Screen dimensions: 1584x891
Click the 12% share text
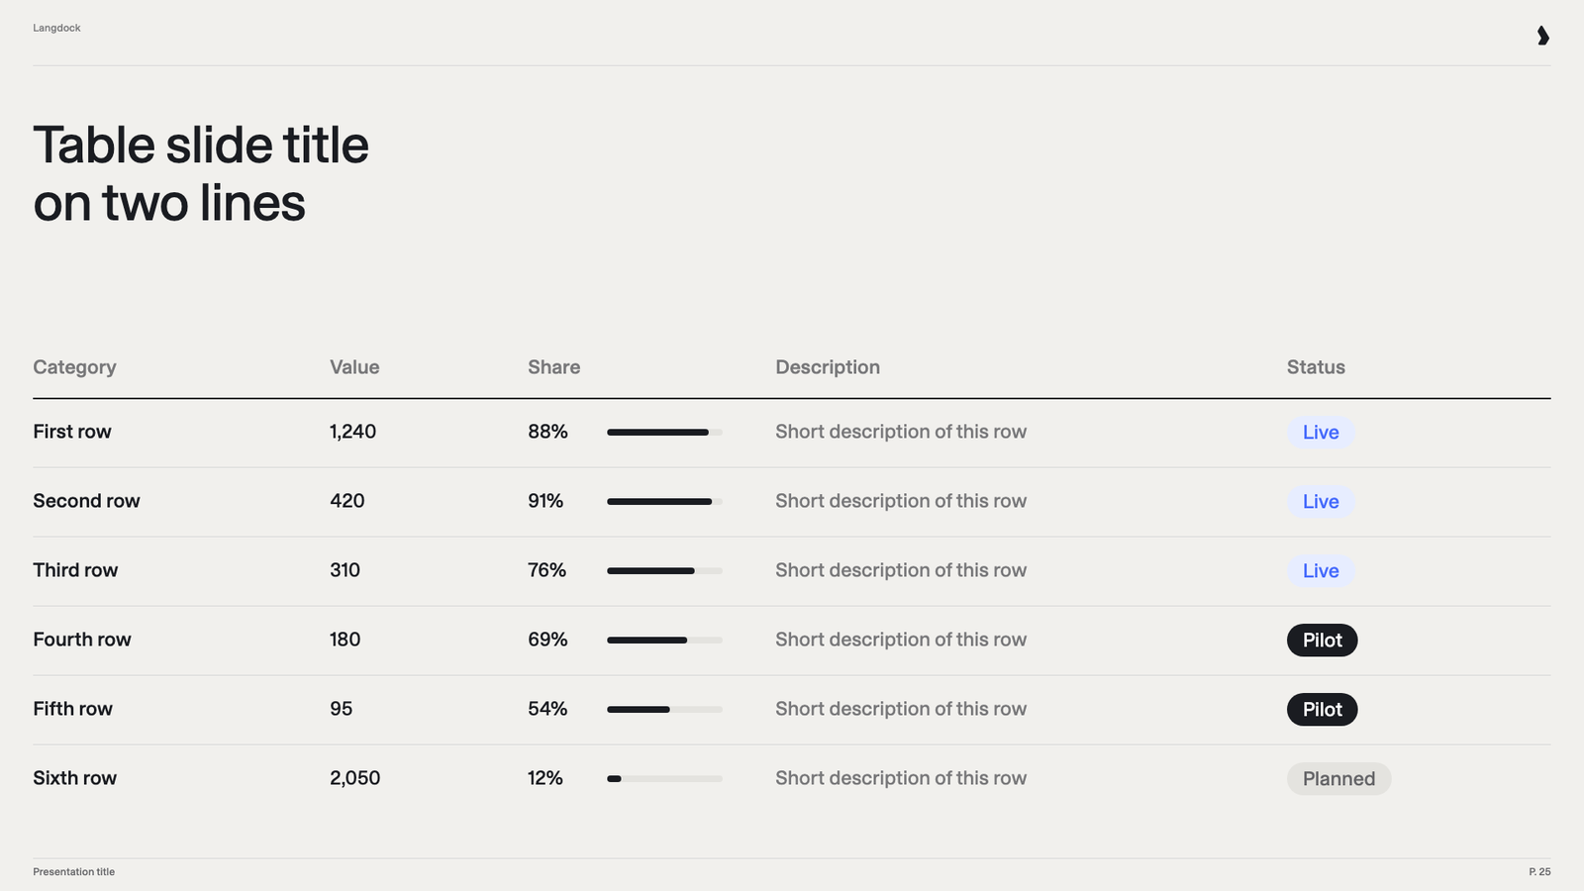click(x=545, y=778)
